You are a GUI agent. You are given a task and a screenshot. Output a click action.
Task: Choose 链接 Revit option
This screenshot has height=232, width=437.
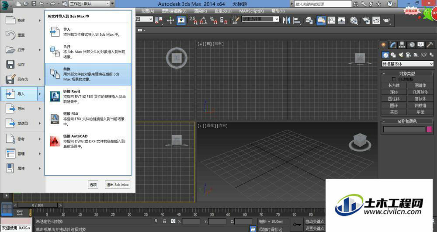(88, 97)
